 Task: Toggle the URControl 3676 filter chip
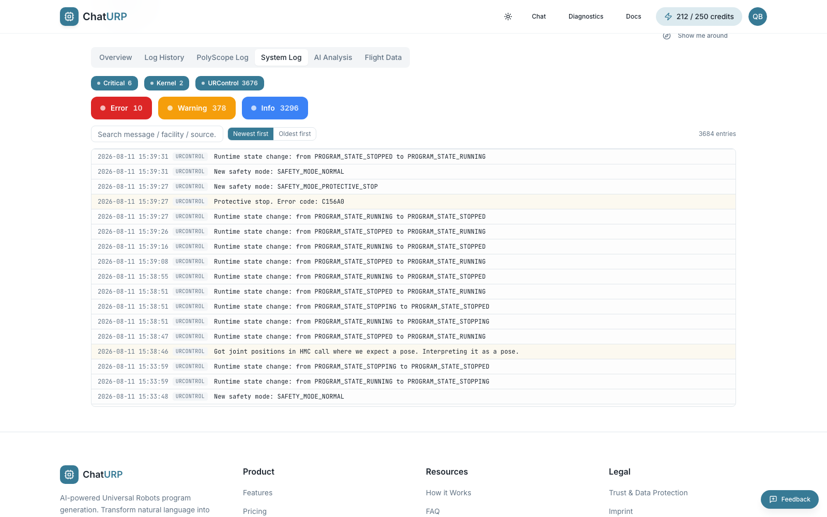pos(229,83)
